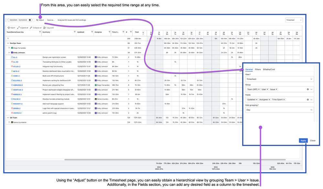
Task: Click Collapse all rows
Action: tap(36, 28)
